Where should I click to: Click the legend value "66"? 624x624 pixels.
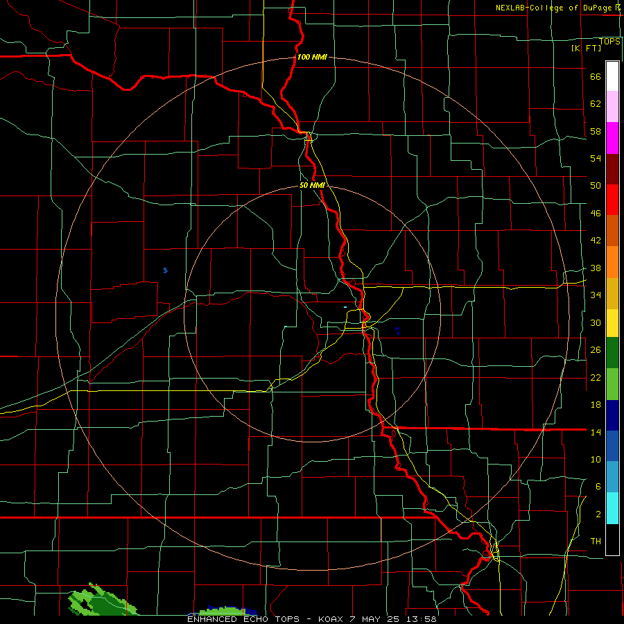tap(596, 77)
